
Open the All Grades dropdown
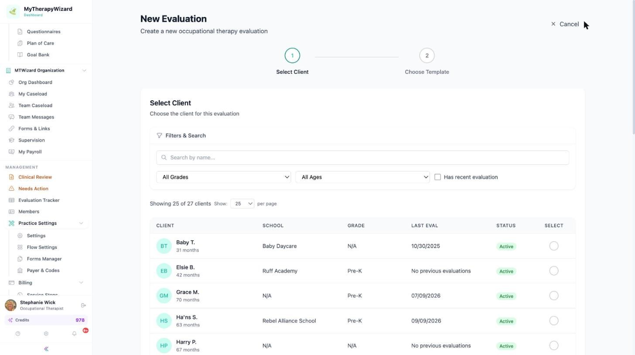[x=224, y=177]
